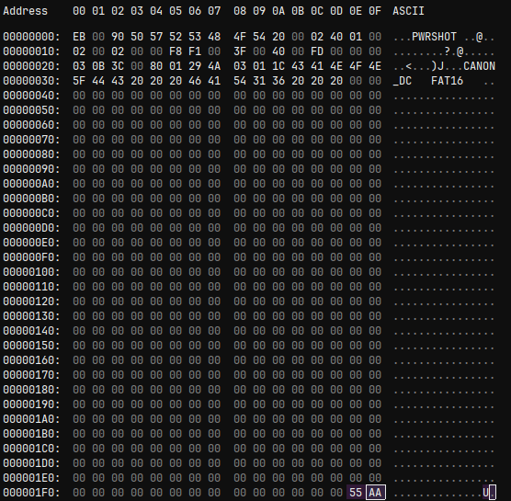Click the 08 column header
This screenshot has height=501, width=511.
coord(240,11)
